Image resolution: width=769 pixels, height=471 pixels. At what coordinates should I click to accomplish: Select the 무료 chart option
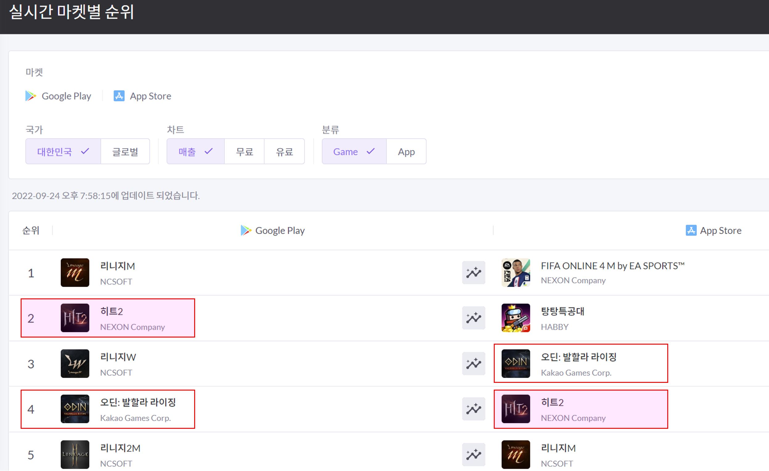pyautogui.click(x=244, y=151)
